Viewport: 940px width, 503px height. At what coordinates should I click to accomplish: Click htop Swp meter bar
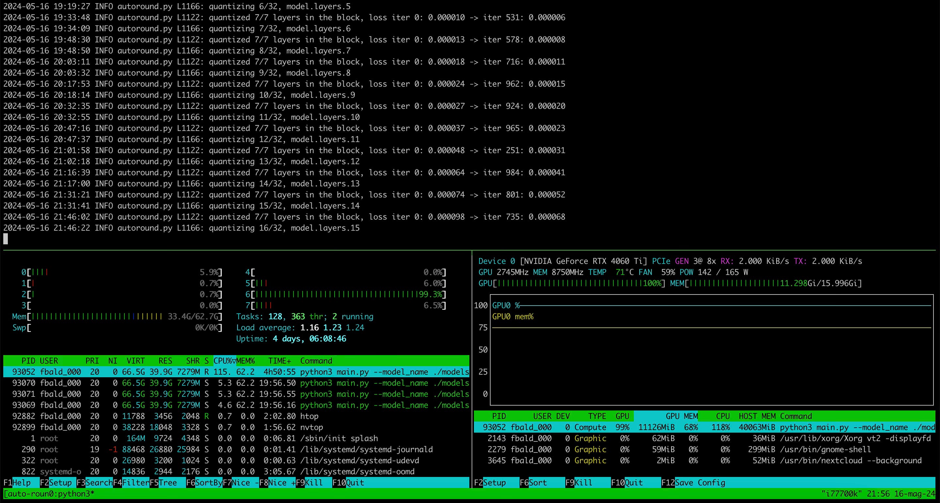tap(117, 327)
